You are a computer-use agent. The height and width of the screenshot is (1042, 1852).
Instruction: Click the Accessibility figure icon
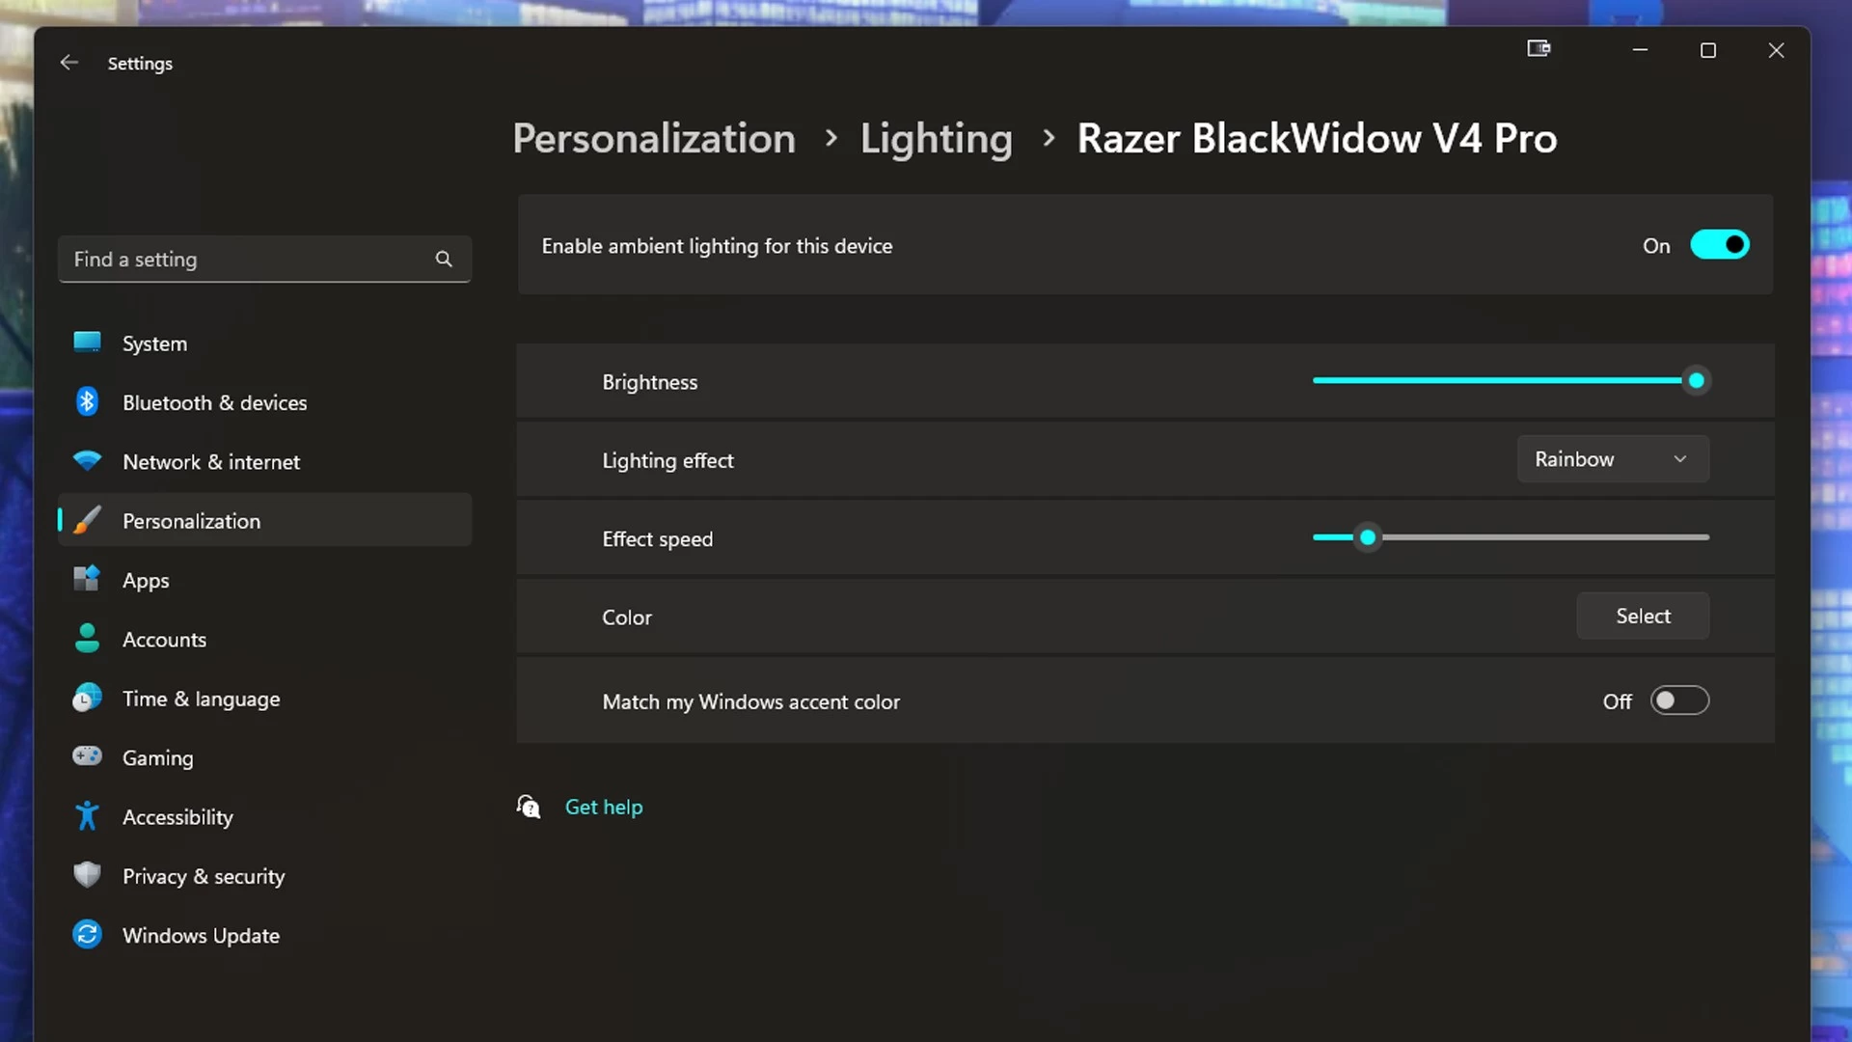(x=87, y=816)
